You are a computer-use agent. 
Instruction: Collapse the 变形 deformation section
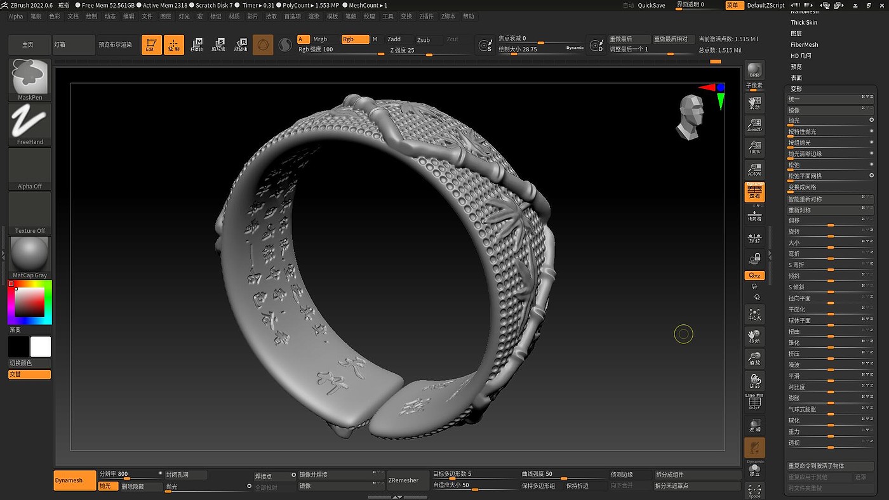[x=796, y=89]
